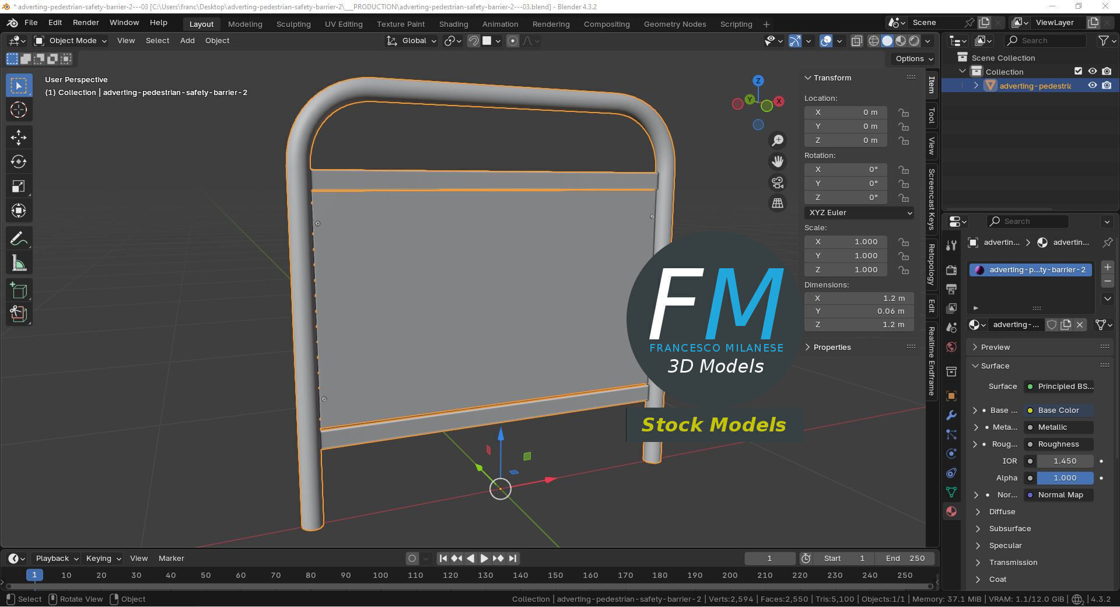Switch perspective/orthographic grid icon

[x=778, y=203]
